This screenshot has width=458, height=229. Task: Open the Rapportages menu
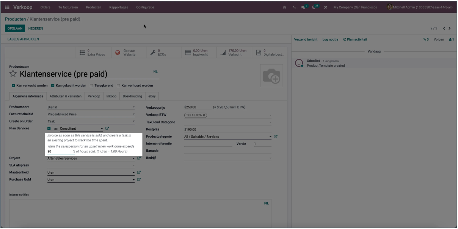[119, 7]
